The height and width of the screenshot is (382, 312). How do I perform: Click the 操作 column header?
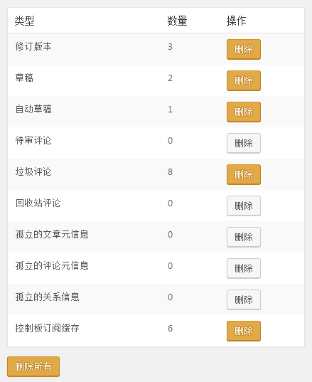tap(236, 21)
